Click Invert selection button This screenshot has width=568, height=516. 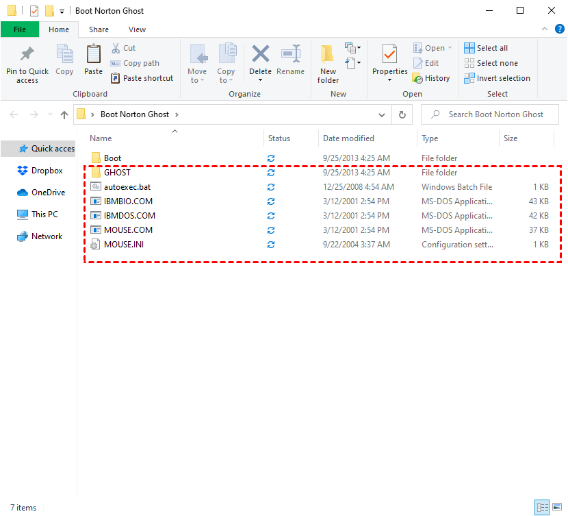click(x=497, y=78)
